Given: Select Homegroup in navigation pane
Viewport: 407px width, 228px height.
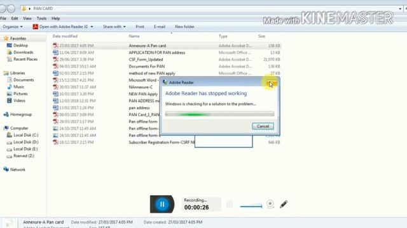Looking at the screenshot, I should click(21, 115).
